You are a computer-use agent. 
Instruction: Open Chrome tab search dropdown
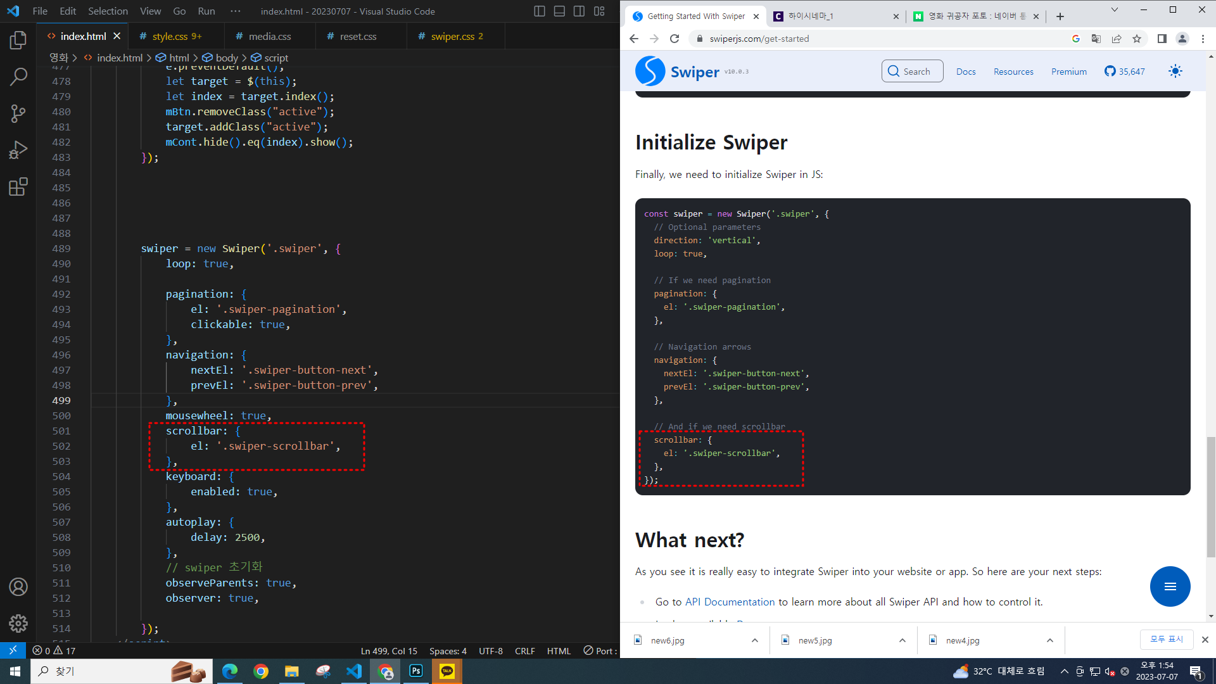click(x=1115, y=9)
